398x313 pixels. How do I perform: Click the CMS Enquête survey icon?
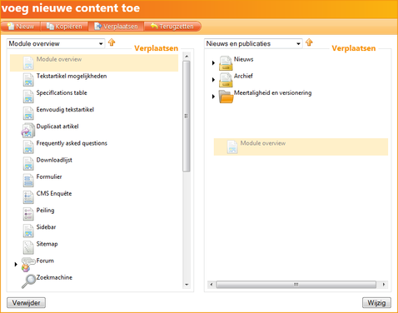(x=28, y=197)
